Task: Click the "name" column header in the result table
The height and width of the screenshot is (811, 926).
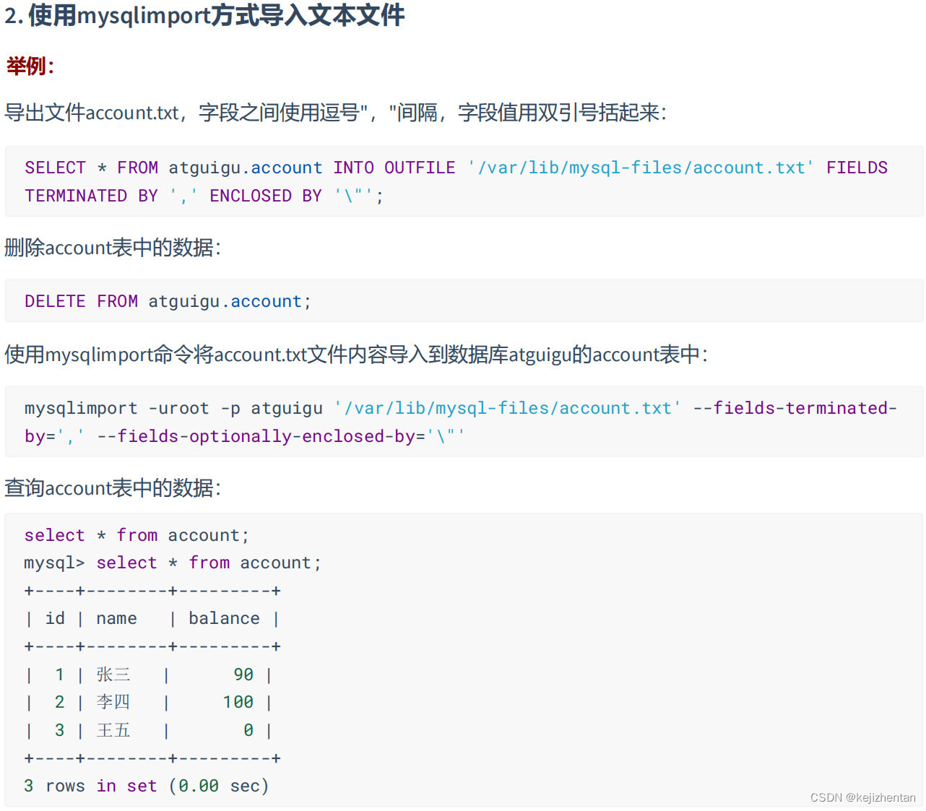Action: coord(116,618)
